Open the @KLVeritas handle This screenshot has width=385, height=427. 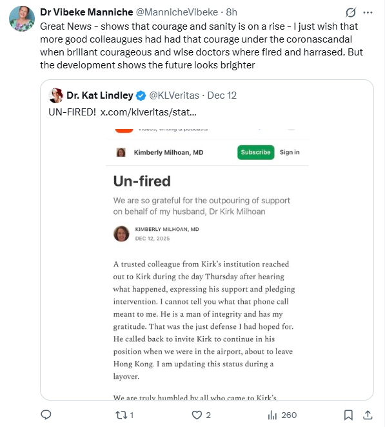point(174,95)
